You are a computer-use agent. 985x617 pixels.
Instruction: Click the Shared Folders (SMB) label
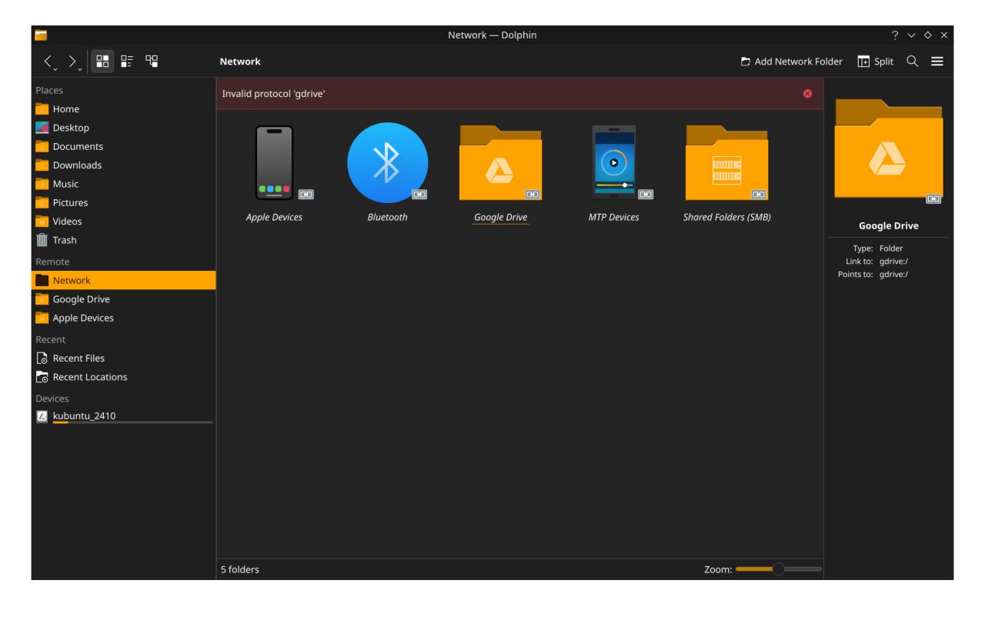726,217
